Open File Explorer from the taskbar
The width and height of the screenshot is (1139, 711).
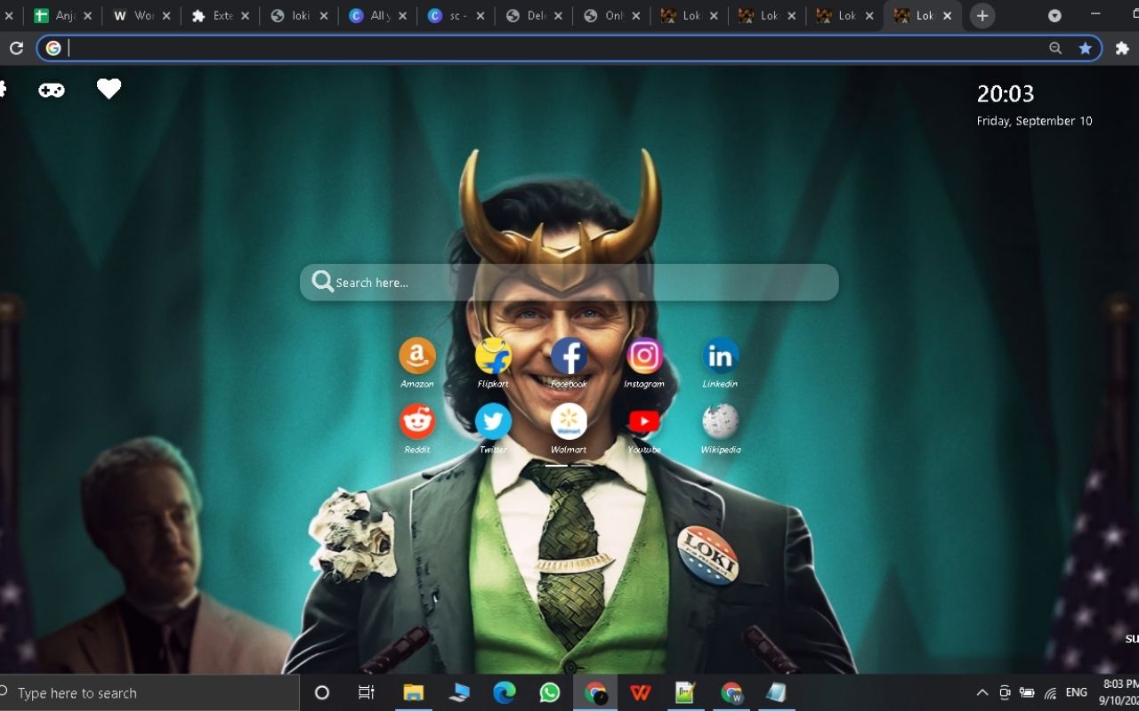click(414, 692)
